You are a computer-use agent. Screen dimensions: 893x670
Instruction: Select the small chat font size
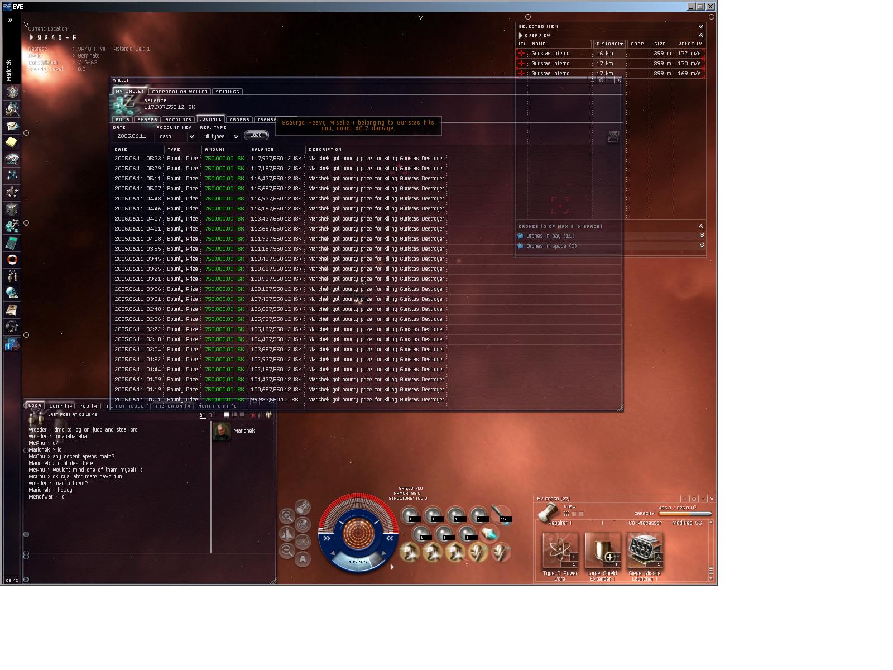(x=203, y=415)
